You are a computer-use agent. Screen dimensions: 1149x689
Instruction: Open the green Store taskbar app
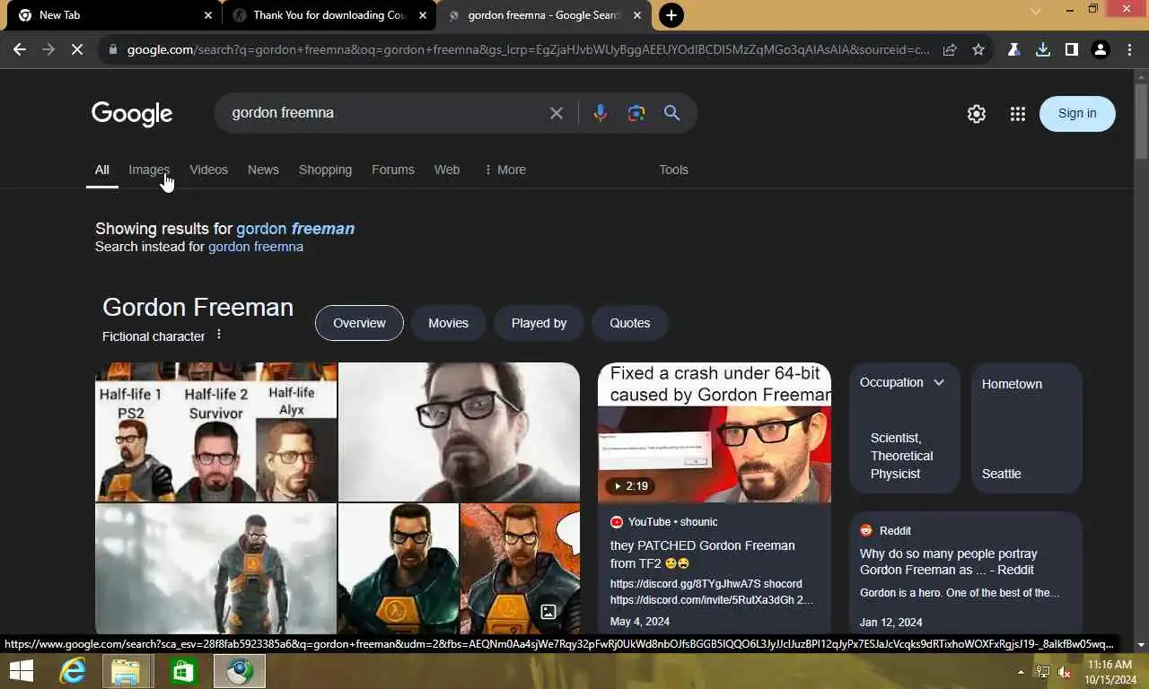(x=183, y=671)
